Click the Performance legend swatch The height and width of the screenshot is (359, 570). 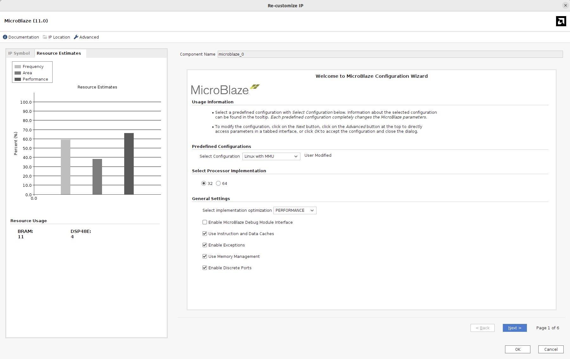point(18,79)
